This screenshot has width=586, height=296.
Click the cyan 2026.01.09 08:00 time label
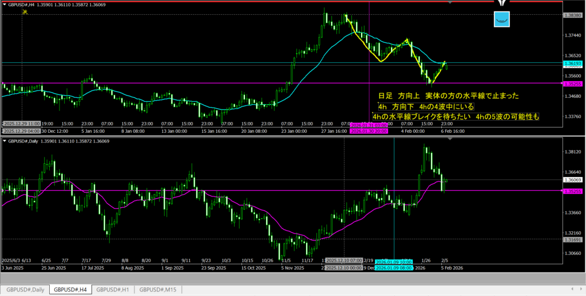tap(394, 267)
